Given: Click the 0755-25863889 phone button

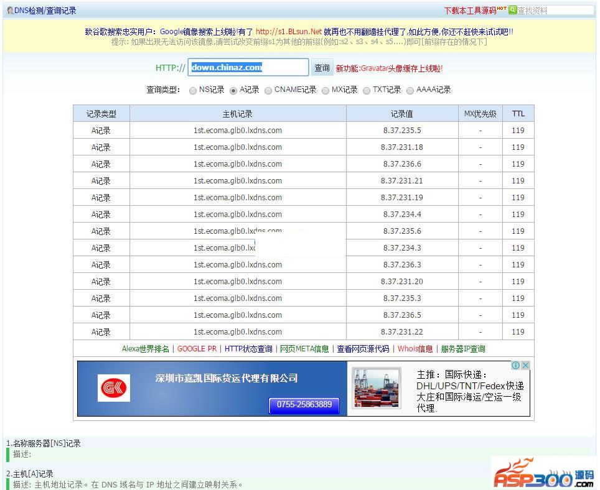Looking at the screenshot, I should (x=304, y=405).
